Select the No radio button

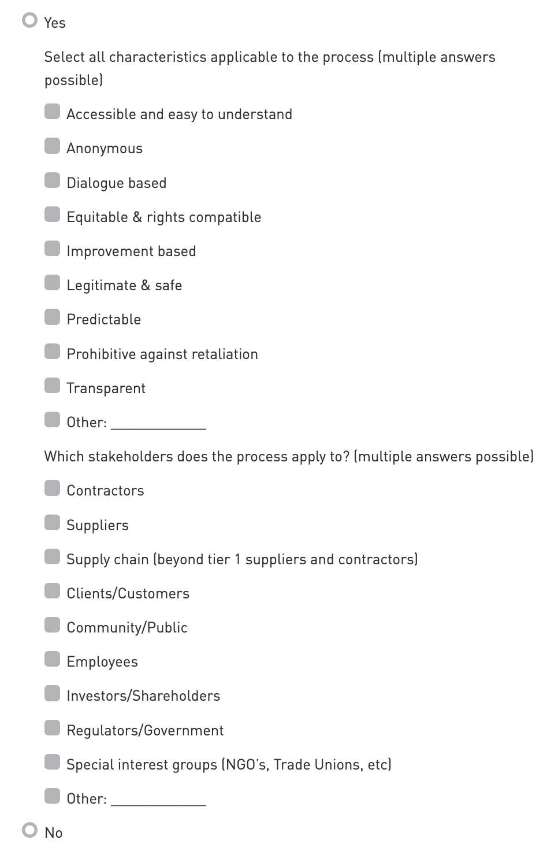(x=29, y=830)
